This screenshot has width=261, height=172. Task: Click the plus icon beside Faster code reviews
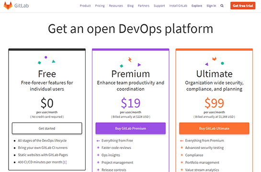coord(98,148)
